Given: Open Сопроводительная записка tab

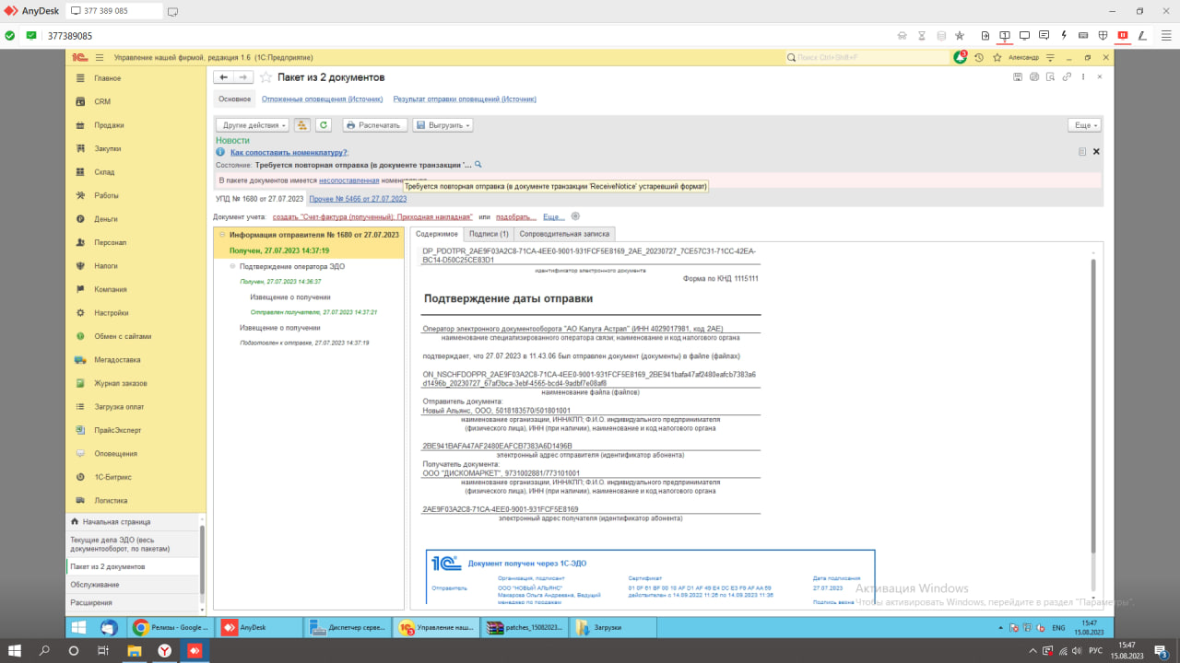Looking at the screenshot, I should (x=563, y=234).
